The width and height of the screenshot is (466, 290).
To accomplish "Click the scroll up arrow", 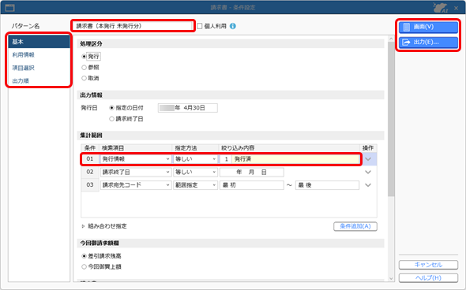I will (x=391, y=39).
